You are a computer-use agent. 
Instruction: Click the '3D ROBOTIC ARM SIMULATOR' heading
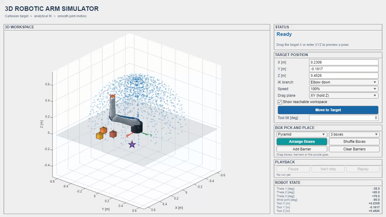click(52, 9)
